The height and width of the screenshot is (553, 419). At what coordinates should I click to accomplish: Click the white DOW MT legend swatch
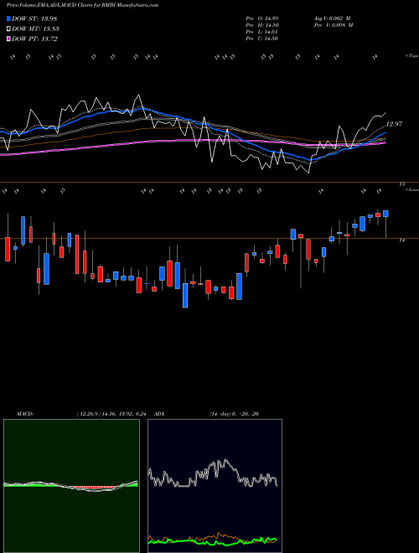click(9, 29)
